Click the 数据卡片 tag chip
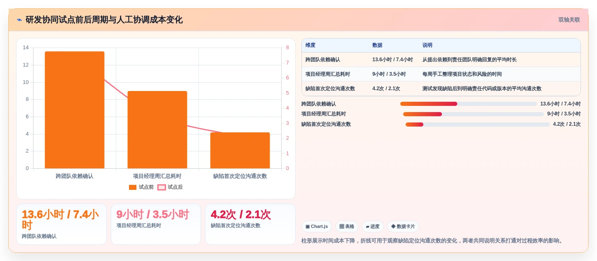The width and height of the screenshot is (597, 261). 403,227
